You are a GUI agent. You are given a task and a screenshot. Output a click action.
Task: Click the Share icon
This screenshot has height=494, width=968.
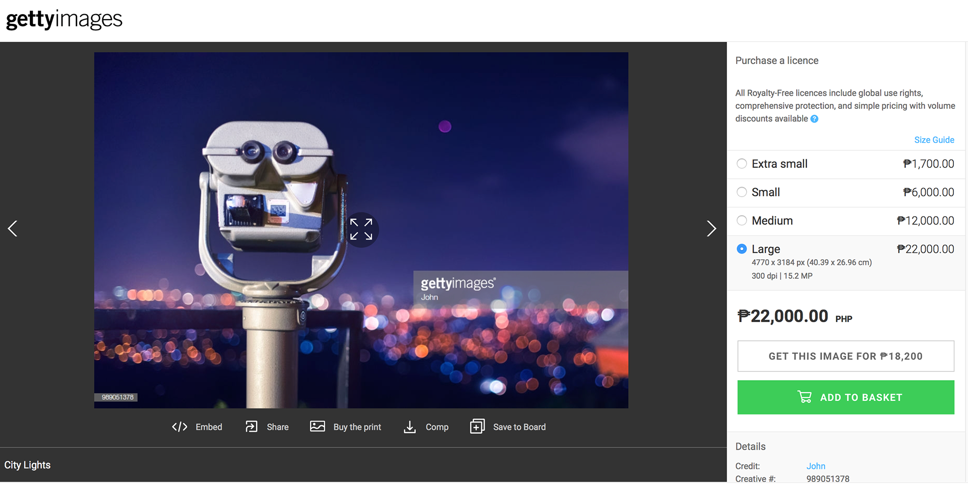pos(251,427)
